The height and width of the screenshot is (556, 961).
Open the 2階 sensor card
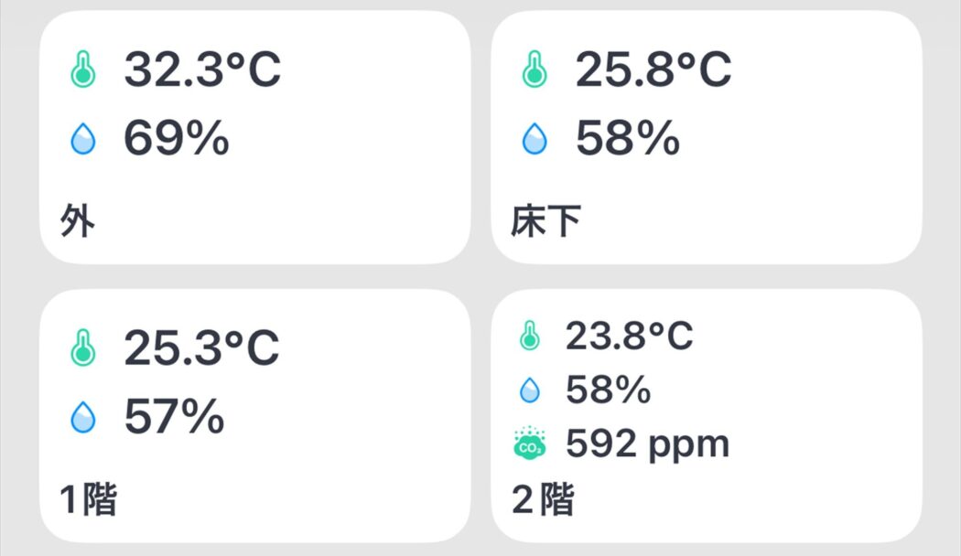(x=707, y=416)
